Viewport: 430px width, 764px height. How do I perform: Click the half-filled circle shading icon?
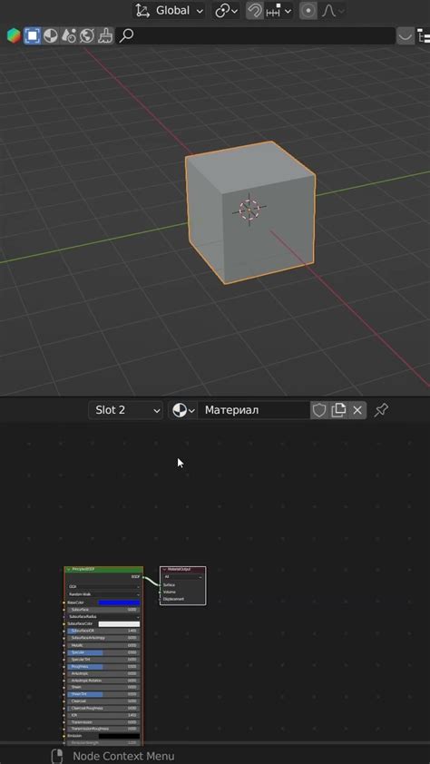(x=51, y=35)
